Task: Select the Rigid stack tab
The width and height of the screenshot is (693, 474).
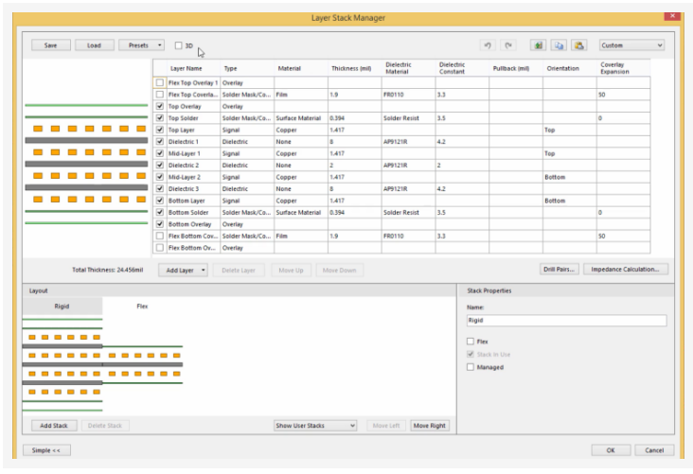Action: click(x=62, y=307)
